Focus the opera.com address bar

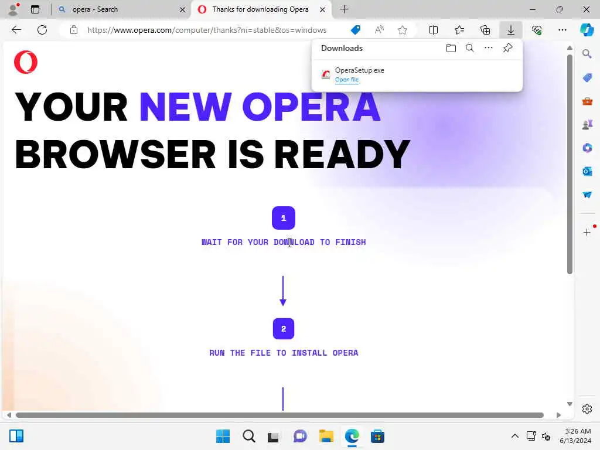click(x=207, y=30)
